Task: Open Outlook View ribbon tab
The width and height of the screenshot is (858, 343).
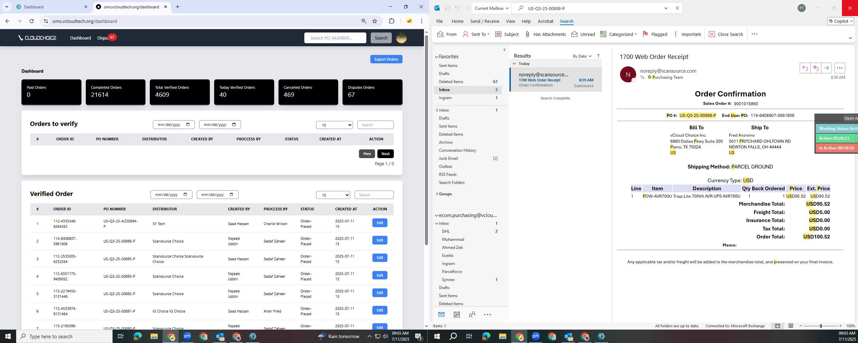Action: (510, 21)
